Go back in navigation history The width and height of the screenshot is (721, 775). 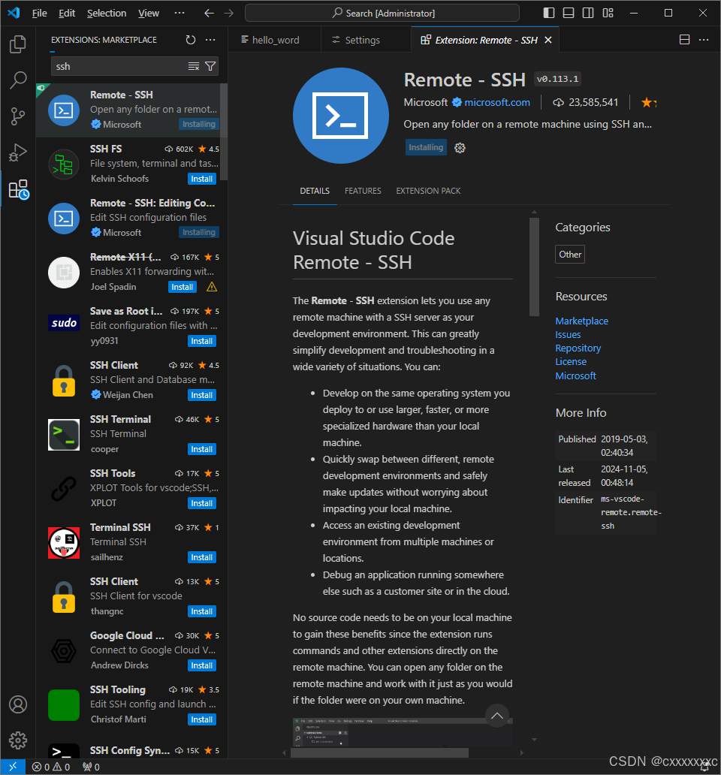pos(209,14)
